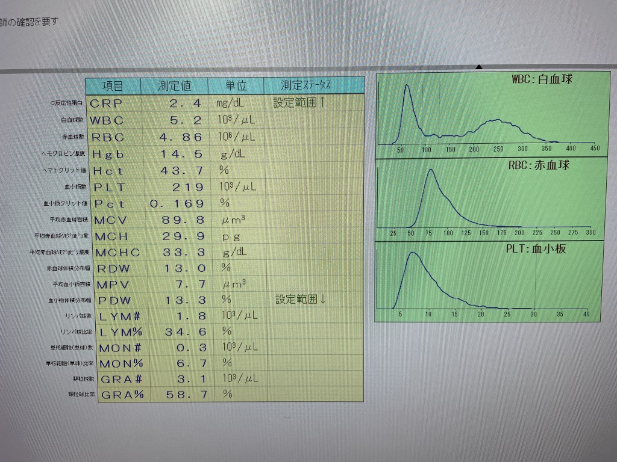Select the LYM% value 34.6
617x462 pixels.
tap(186, 332)
